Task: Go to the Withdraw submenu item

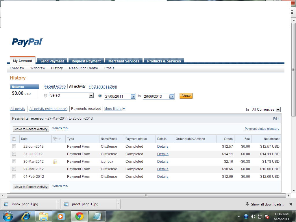Action: [38, 68]
